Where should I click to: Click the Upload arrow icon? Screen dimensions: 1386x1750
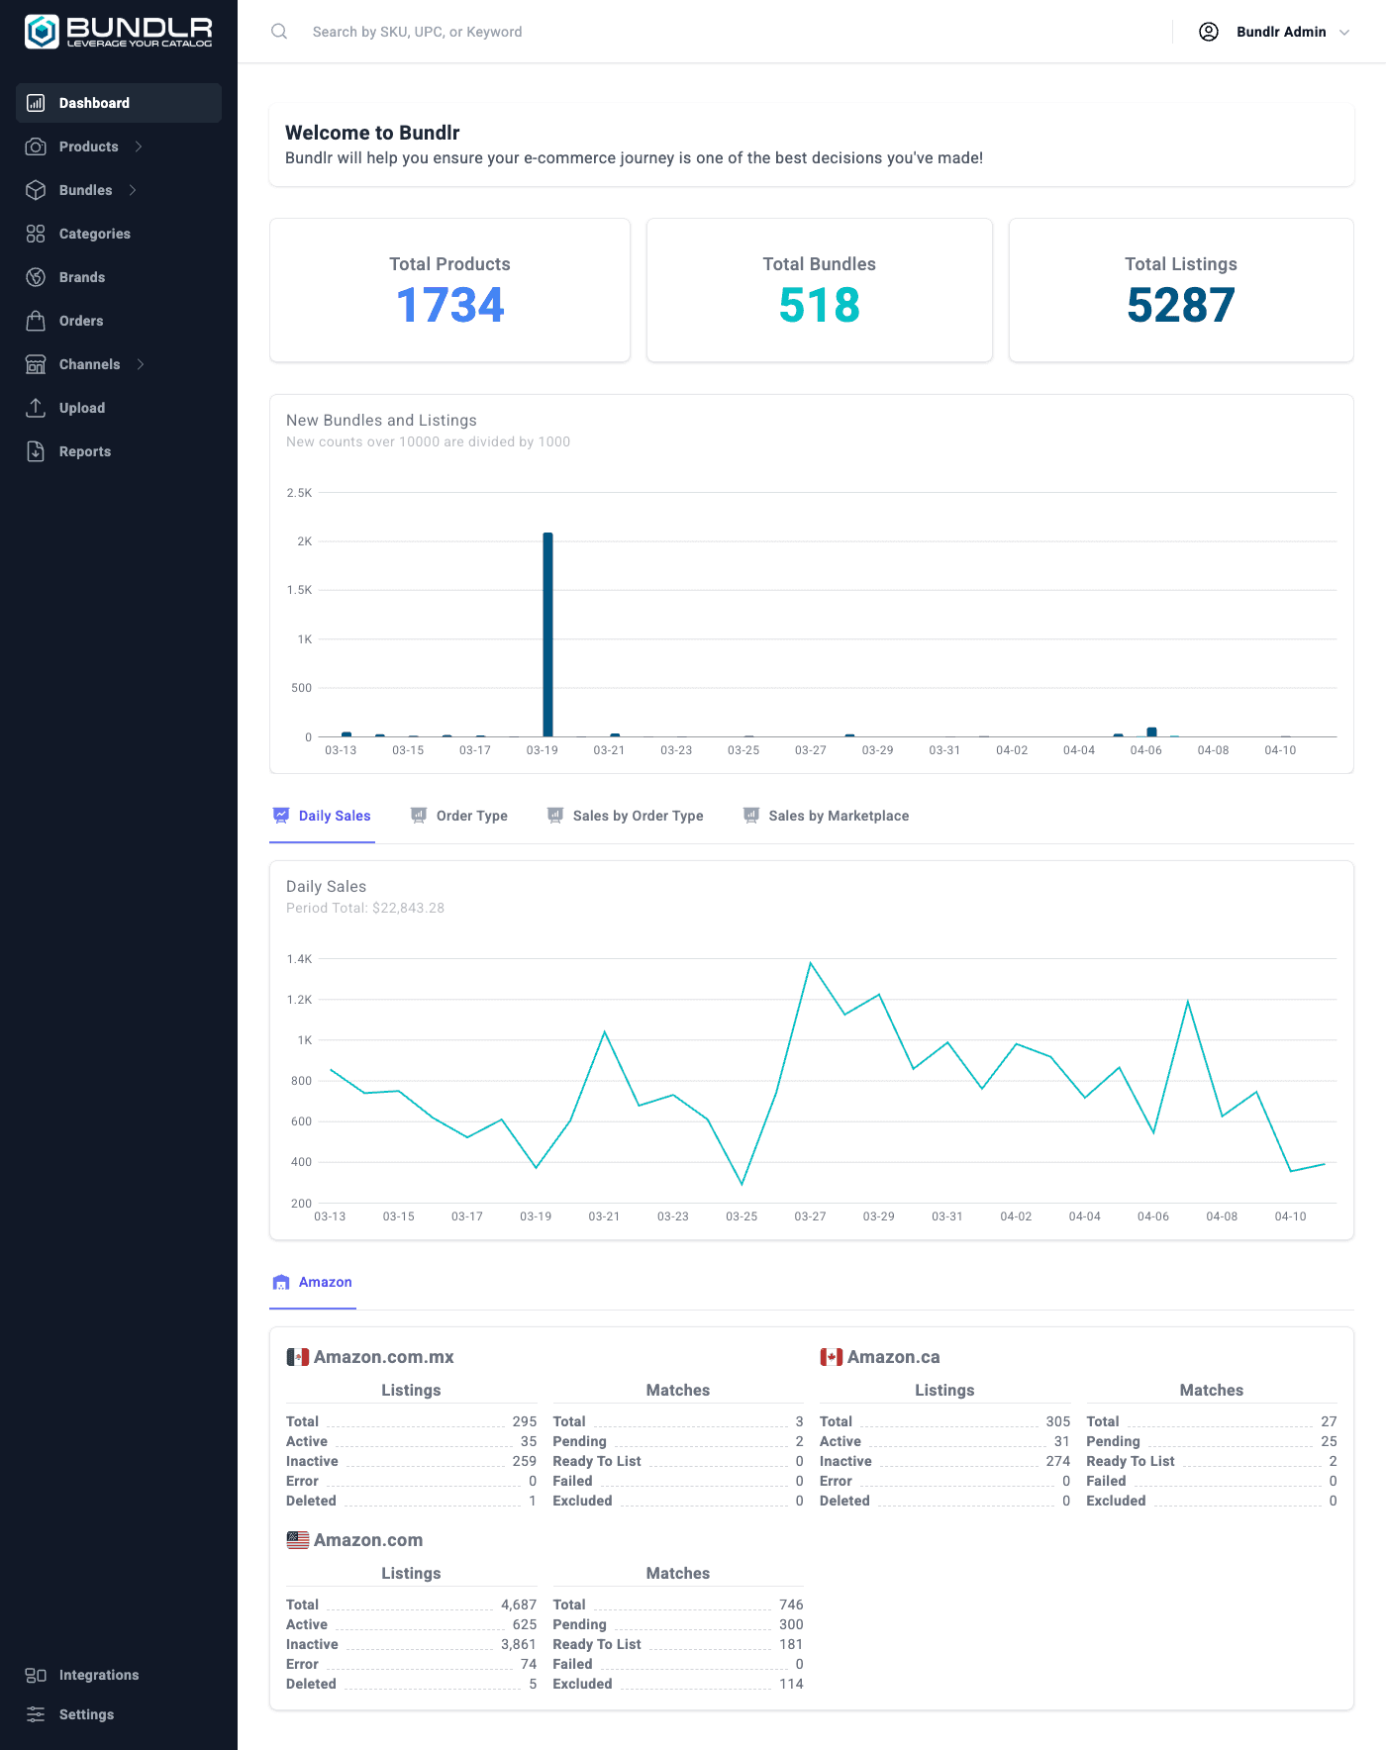(x=36, y=408)
